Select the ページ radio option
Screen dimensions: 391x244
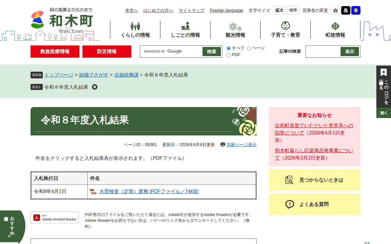click(x=249, y=48)
